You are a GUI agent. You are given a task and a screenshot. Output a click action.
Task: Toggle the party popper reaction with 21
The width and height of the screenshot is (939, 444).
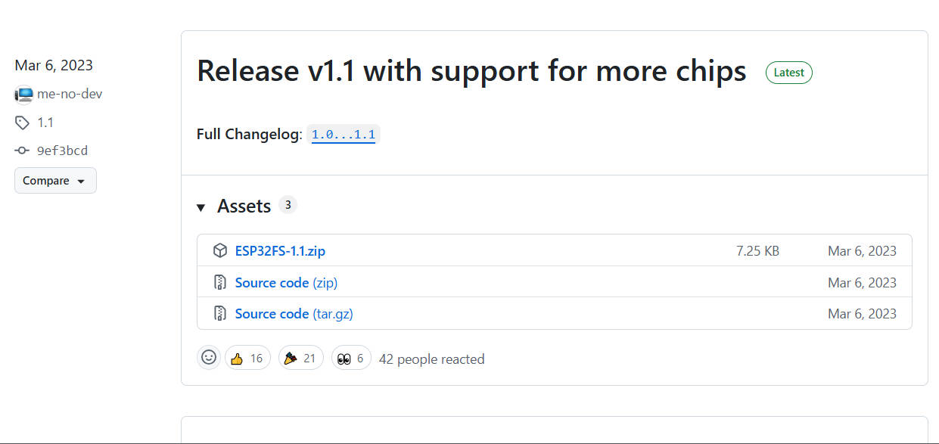click(x=300, y=358)
